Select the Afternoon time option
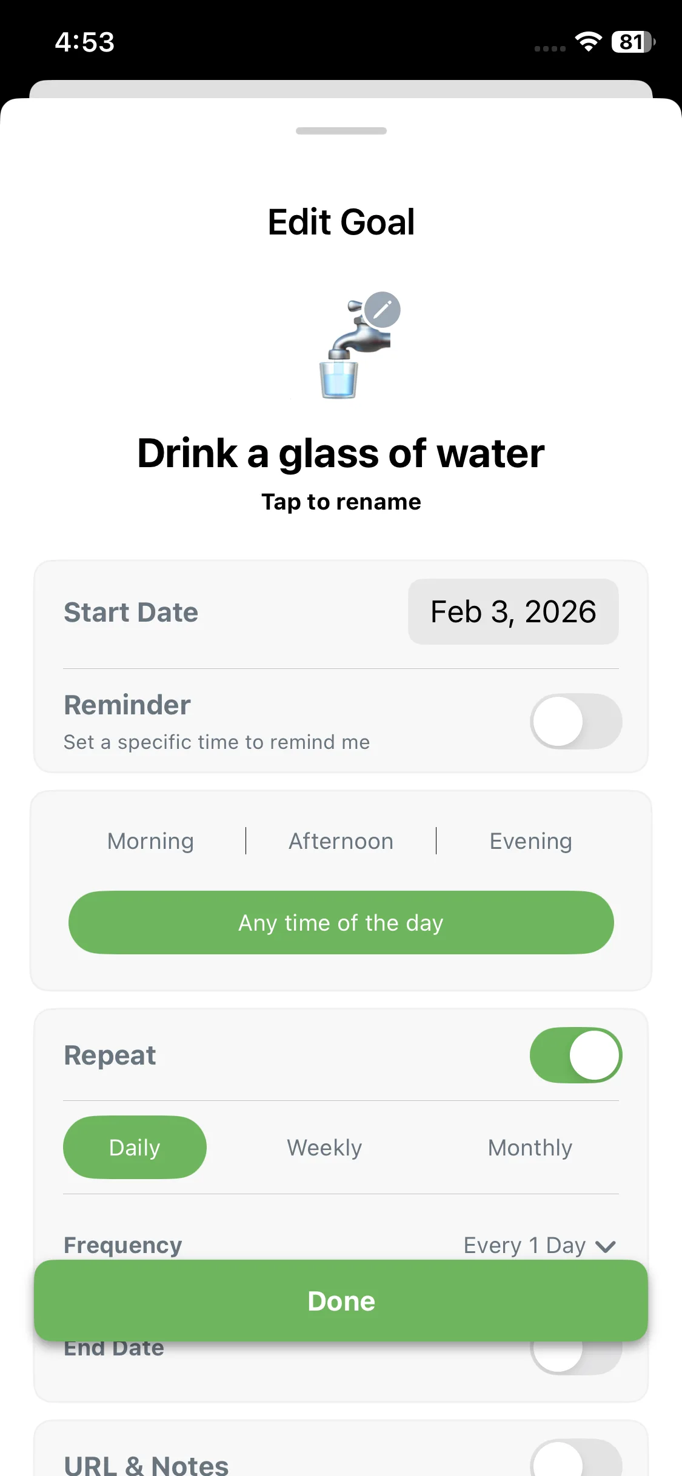Image resolution: width=682 pixels, height=1476 pixels. 341,841
